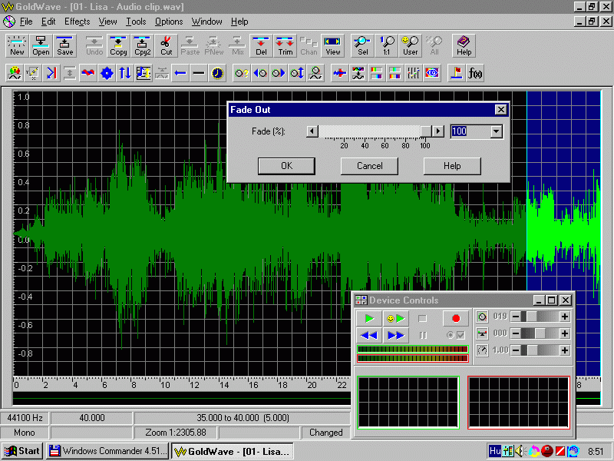The width and height of the screenshot is (614, 461).
Task: Open the Options menu
Action: (x=169, y=22)
